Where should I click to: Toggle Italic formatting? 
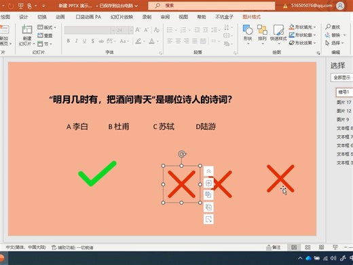pos(76,41)
